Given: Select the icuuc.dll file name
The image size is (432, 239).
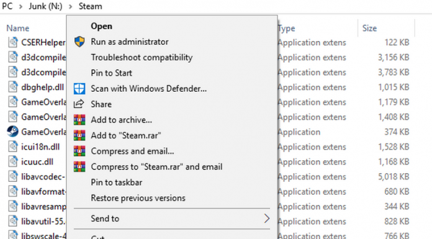Looking at the screenshot, I should pos(37,161).
